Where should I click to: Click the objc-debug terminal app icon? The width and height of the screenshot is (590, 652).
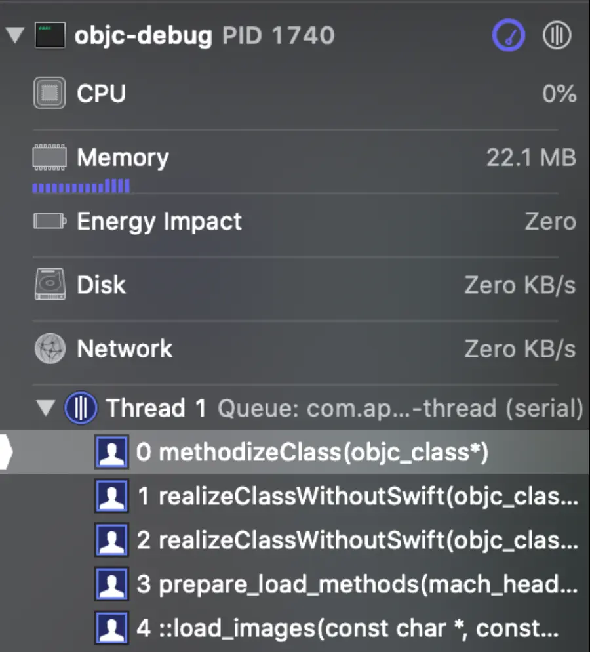pos(50,35)
